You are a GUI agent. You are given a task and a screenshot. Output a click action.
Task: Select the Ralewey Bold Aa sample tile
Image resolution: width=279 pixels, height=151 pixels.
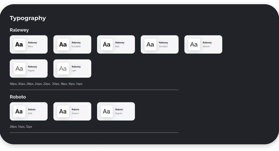(x=107, y=44)
